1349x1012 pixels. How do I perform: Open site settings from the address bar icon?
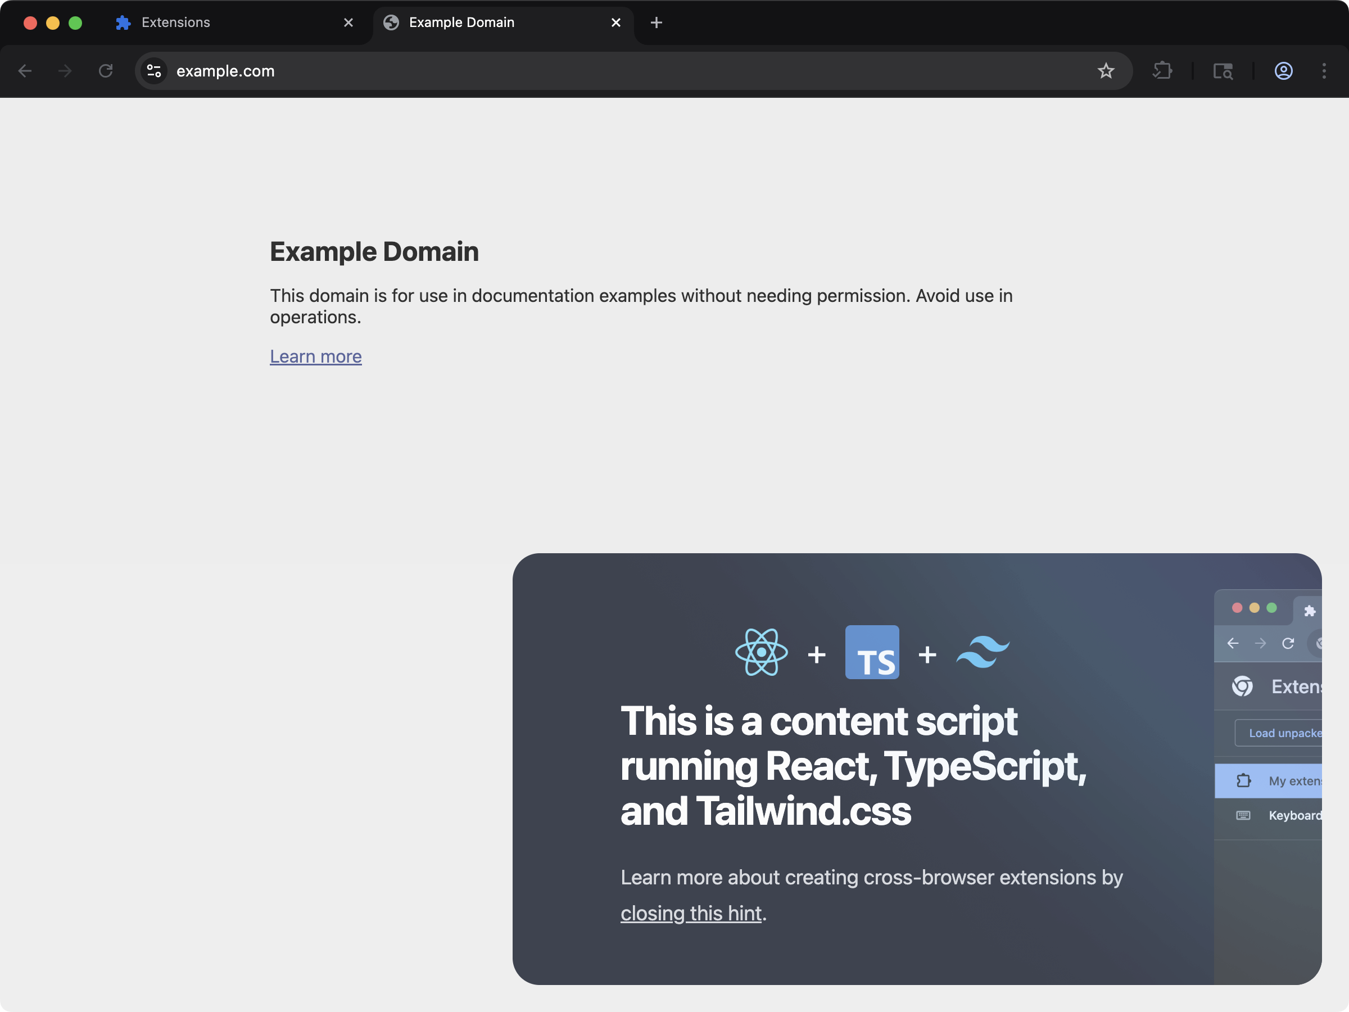click(x=153, y=71)
